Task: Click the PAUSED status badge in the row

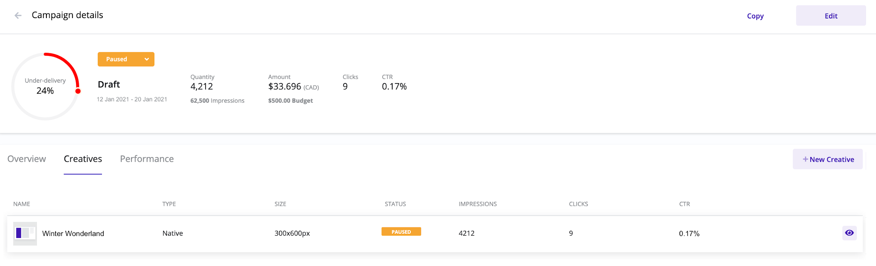Action: pyautogui.click(x=401, y=232)
